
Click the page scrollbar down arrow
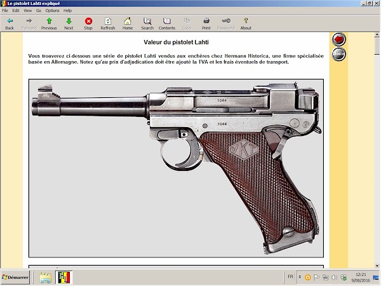377,266
